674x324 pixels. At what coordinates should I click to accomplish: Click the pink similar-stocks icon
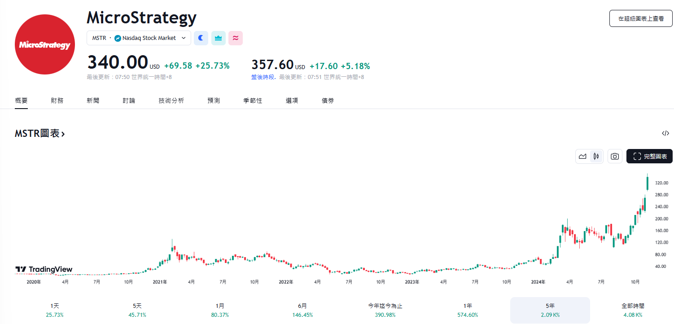(x=235, y=38)
